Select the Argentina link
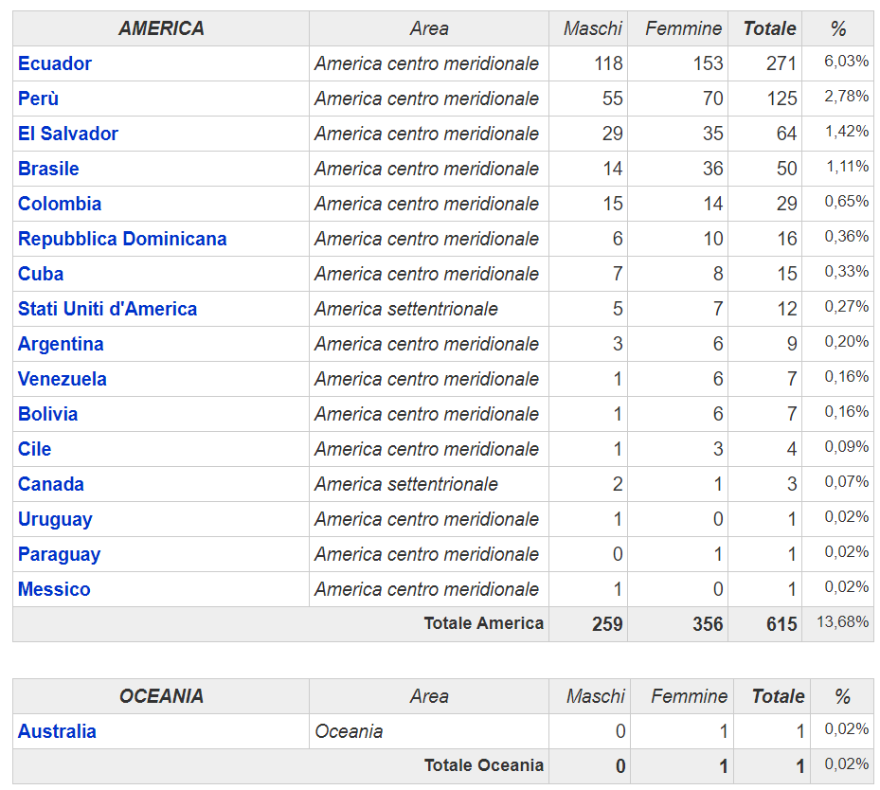The width and height of the screenshot is (880, 790). pos(61,344)
